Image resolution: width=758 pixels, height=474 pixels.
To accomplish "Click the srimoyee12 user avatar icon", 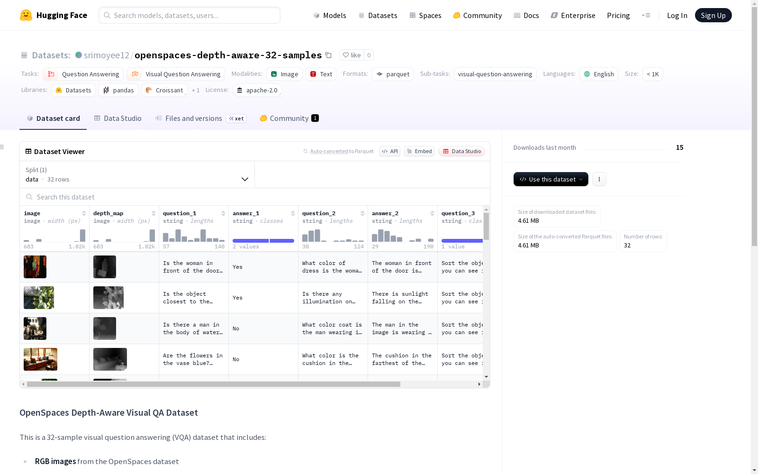I will [x=79, y=55].
